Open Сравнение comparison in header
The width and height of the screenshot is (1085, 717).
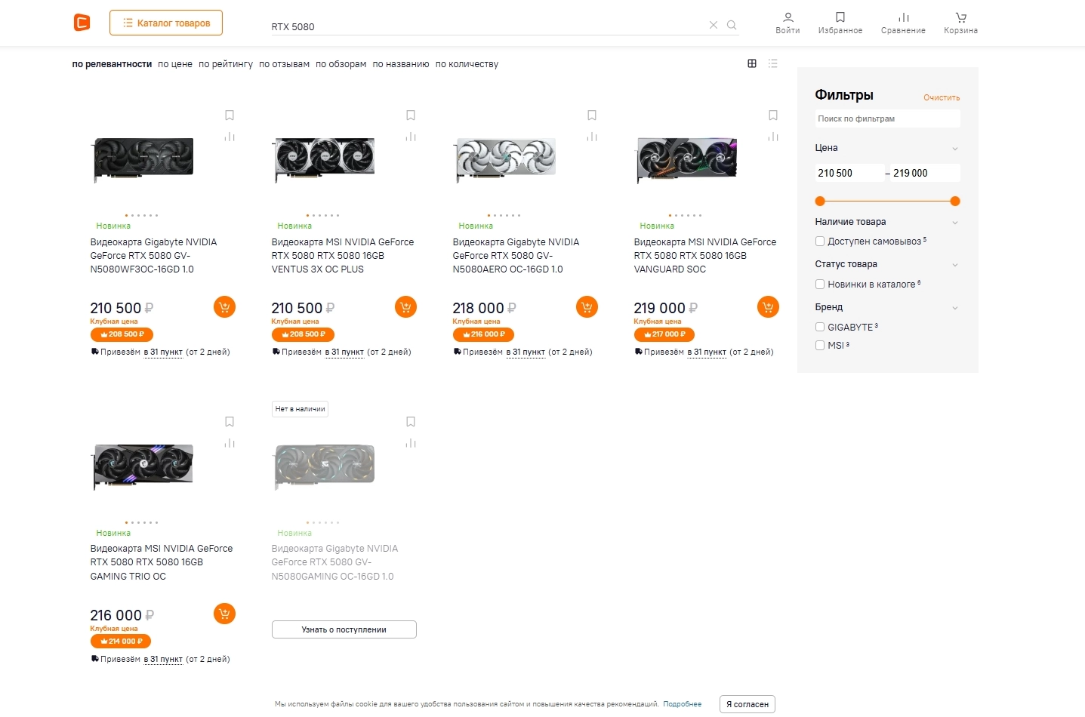point(903,23)
